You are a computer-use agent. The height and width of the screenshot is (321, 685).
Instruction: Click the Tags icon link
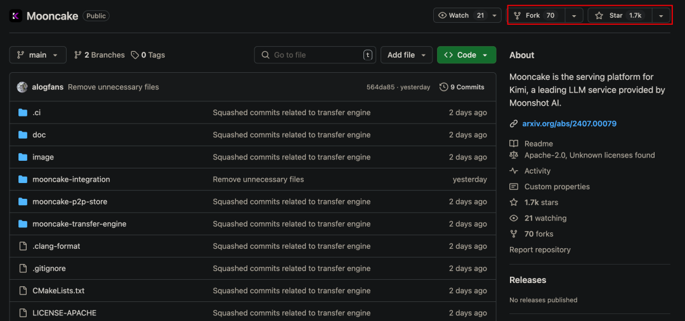(135, 55)
